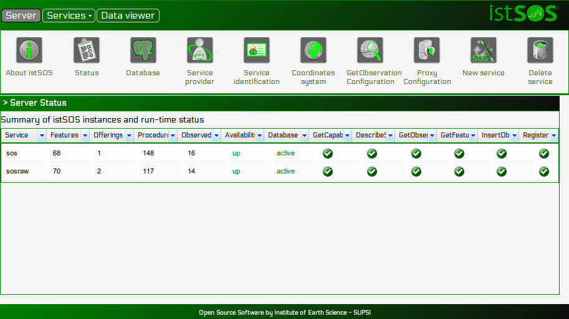Sort by the Features column header
The image size is (569, 319).
[x=64, y=135]
